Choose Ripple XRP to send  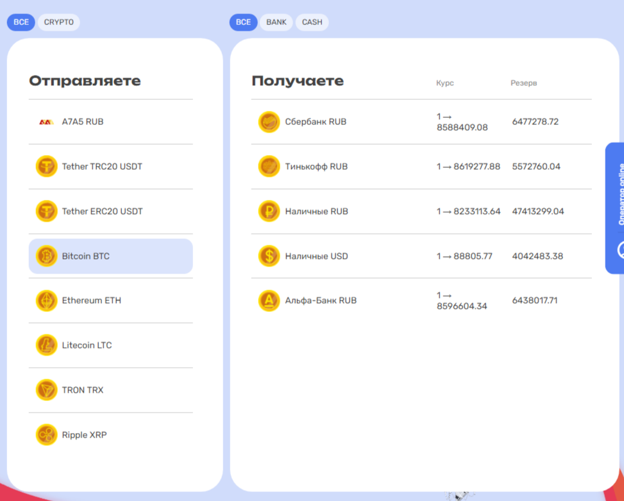111,434
